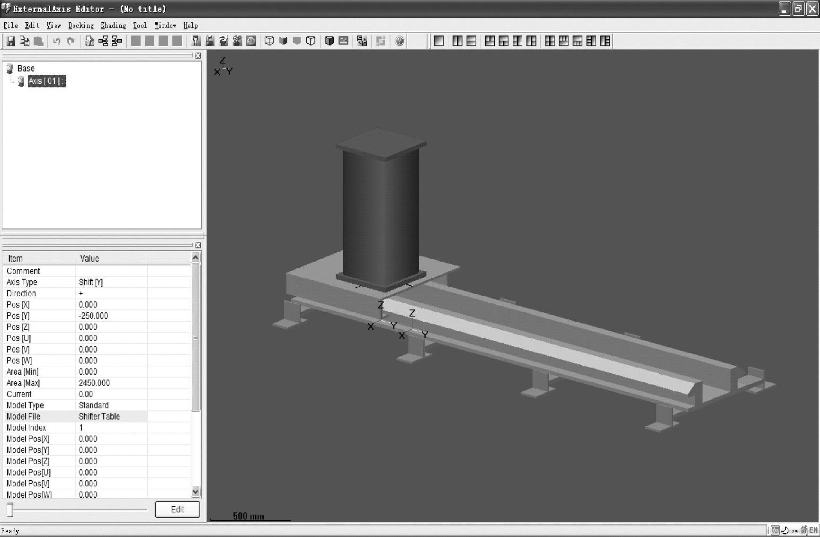
Task: Choose the two horizontal panes layout icon
Action: pyautogui.click(x=472, y=41)
